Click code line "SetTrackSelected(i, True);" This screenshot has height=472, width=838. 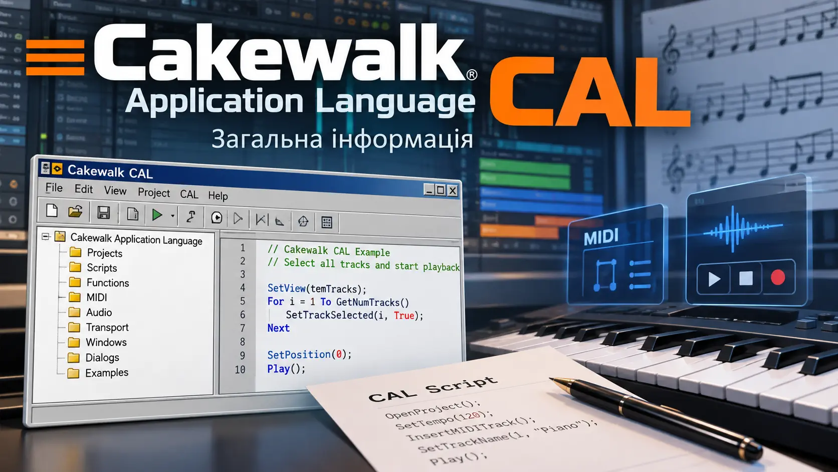354,315
